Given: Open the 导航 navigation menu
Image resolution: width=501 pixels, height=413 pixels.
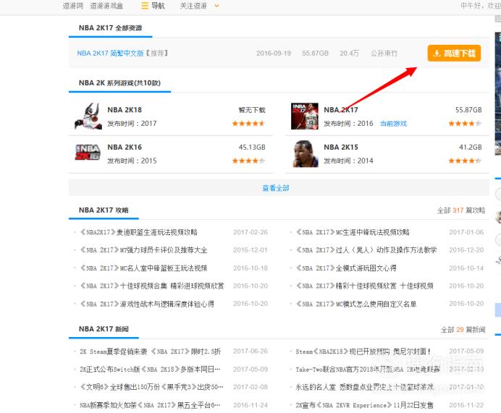Looking at the screenshot, I should tap(158, 6).
